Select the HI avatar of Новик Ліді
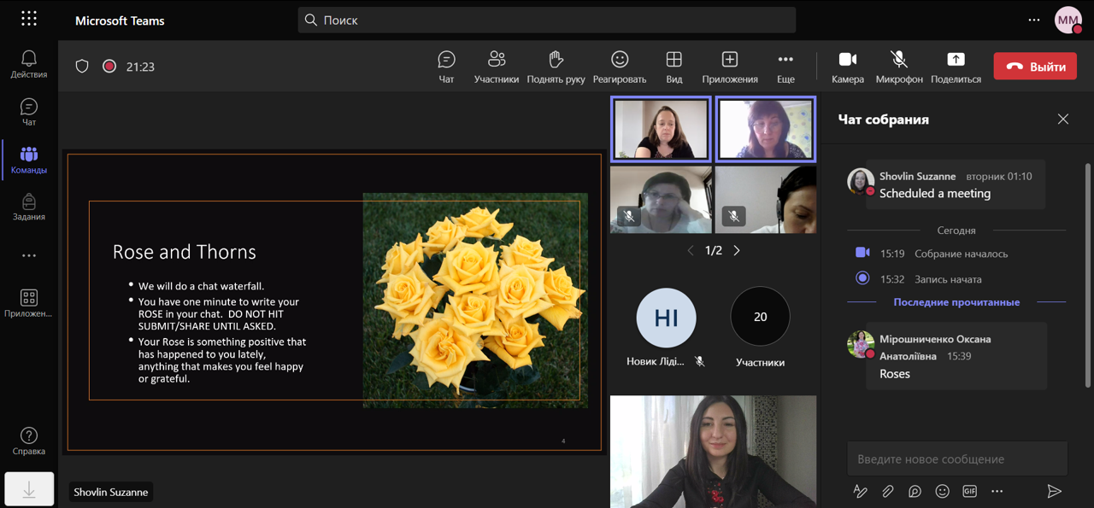 pyautogui.click(x=666, y=318)
